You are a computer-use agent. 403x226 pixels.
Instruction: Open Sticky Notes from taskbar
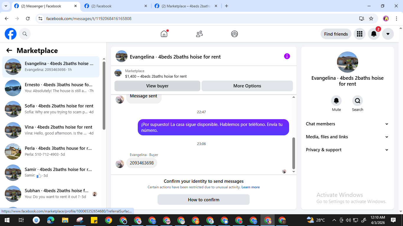(x=94, y=220)
